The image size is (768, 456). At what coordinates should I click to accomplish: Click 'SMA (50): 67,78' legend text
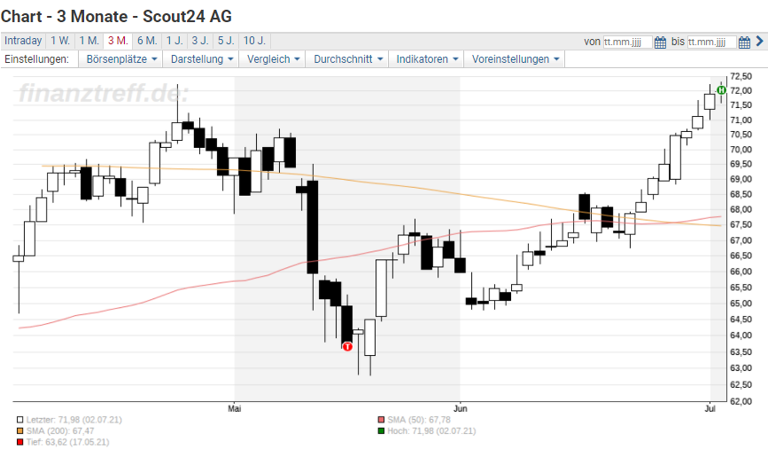[419, 420]
